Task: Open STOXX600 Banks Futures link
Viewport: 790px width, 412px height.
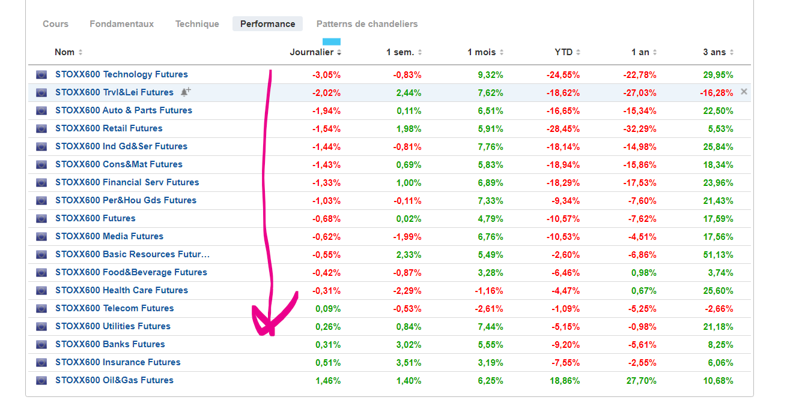Action: (110, 344)
